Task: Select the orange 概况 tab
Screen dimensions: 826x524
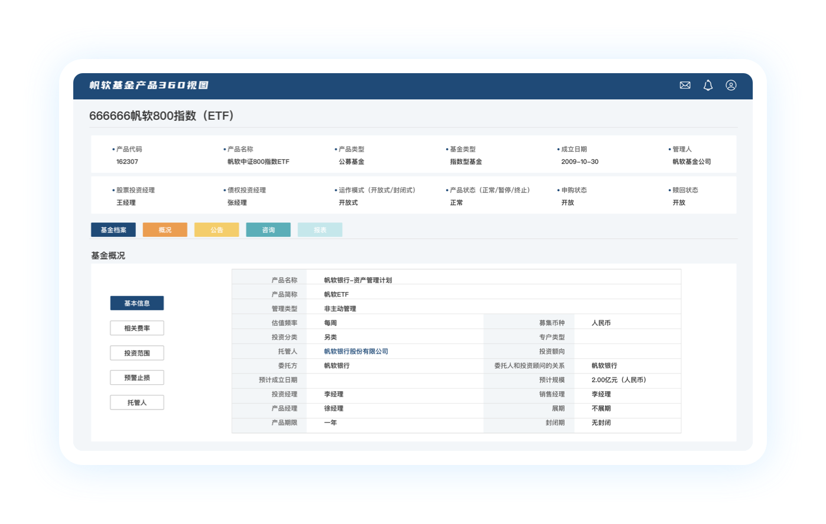Action: coord(165,230)
